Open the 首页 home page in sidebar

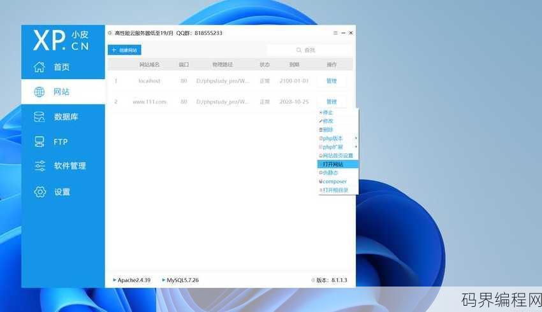(63, 67)
